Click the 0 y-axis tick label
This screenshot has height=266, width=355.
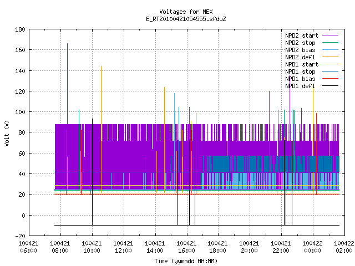(23, 216)
